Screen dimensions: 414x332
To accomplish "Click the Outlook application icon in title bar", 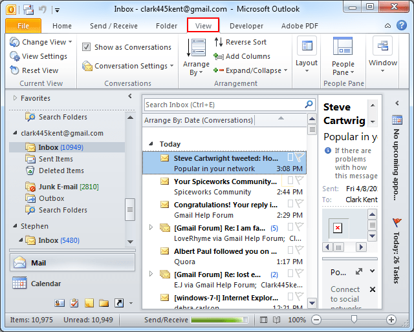I will [x=11, y=10].
